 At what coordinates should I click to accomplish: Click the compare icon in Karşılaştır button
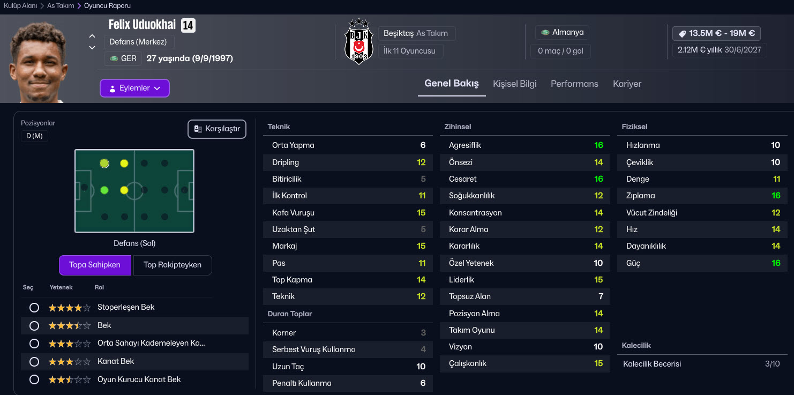coord(198,129)
